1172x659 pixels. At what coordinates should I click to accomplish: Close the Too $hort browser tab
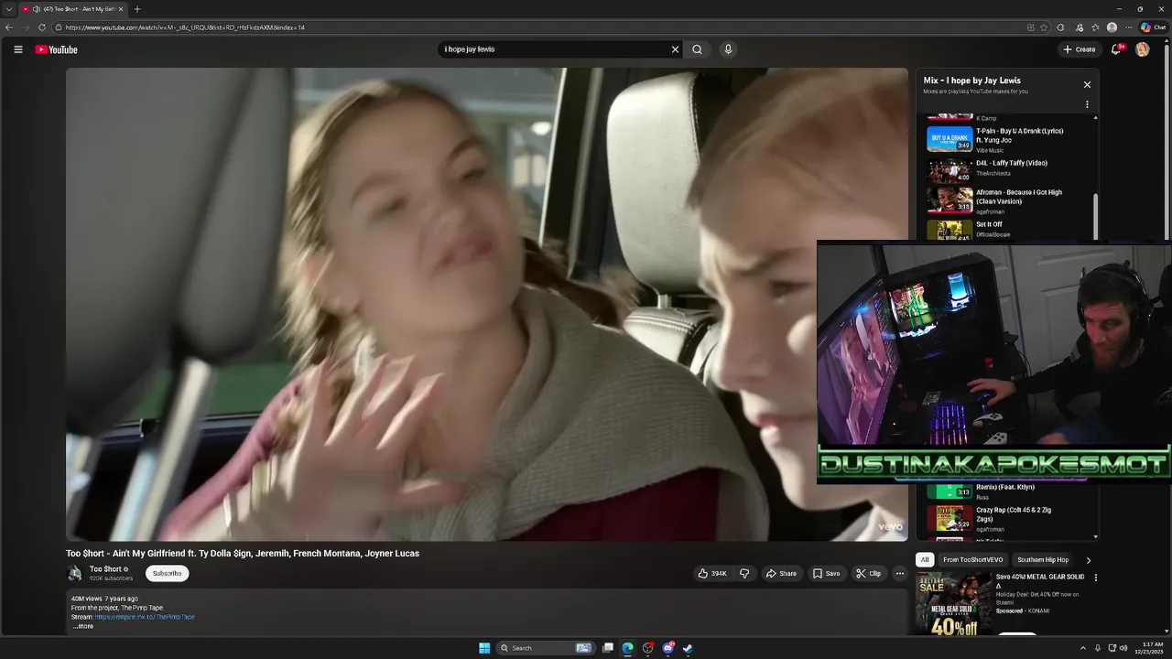tap(121, 9)
